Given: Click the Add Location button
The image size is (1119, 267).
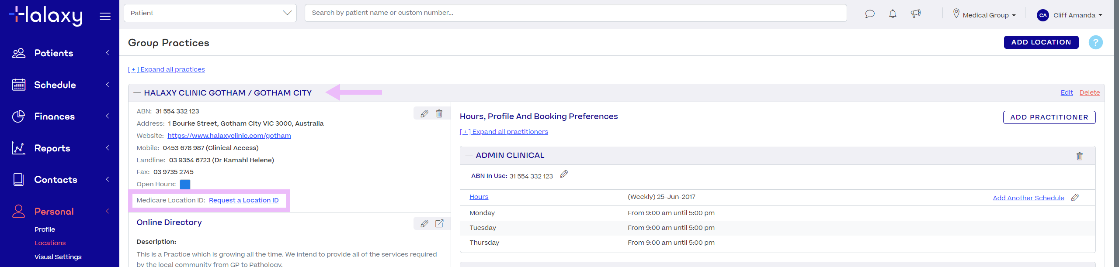Looking at the screenshot, I should click(1041, 42).
